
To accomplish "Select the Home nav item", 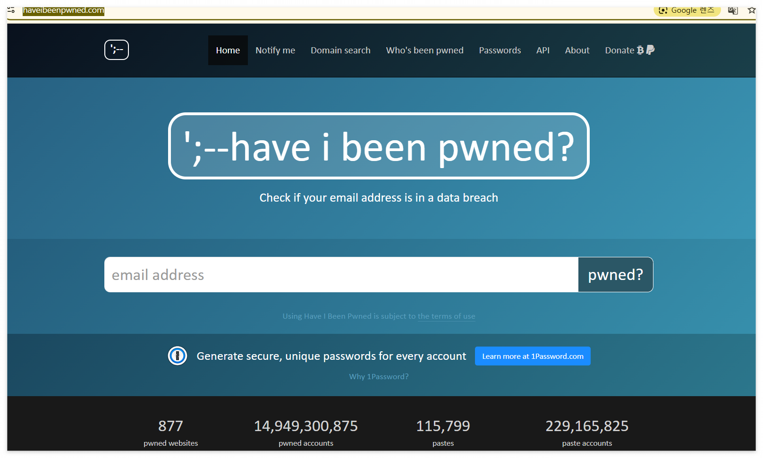I will click(228, 50).
